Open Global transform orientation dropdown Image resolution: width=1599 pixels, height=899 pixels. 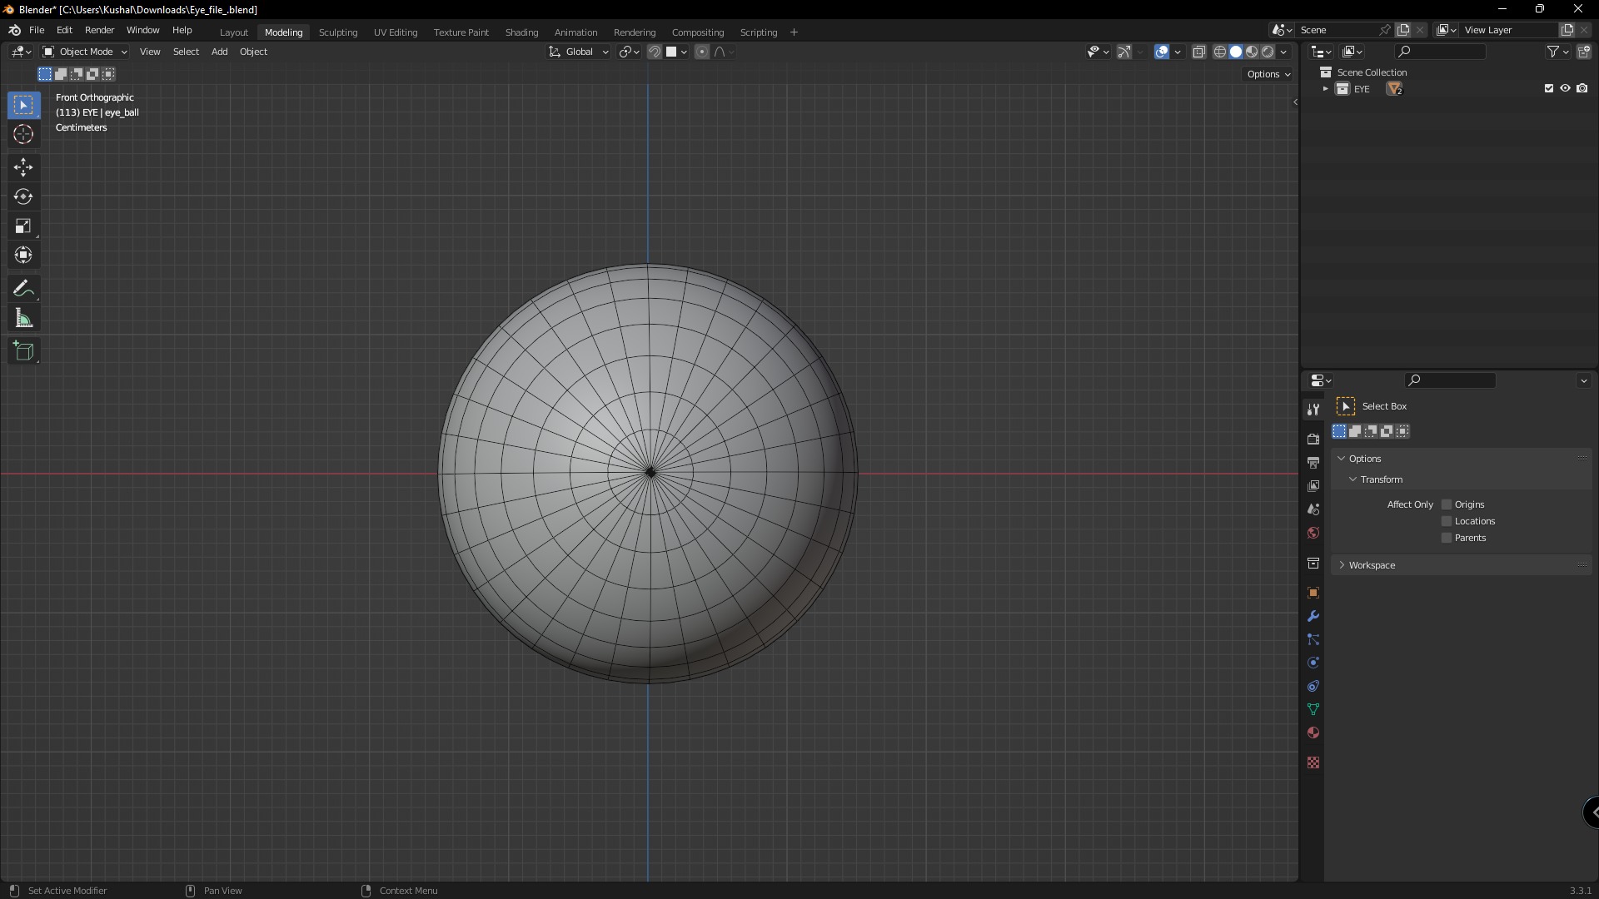[579, 52]
